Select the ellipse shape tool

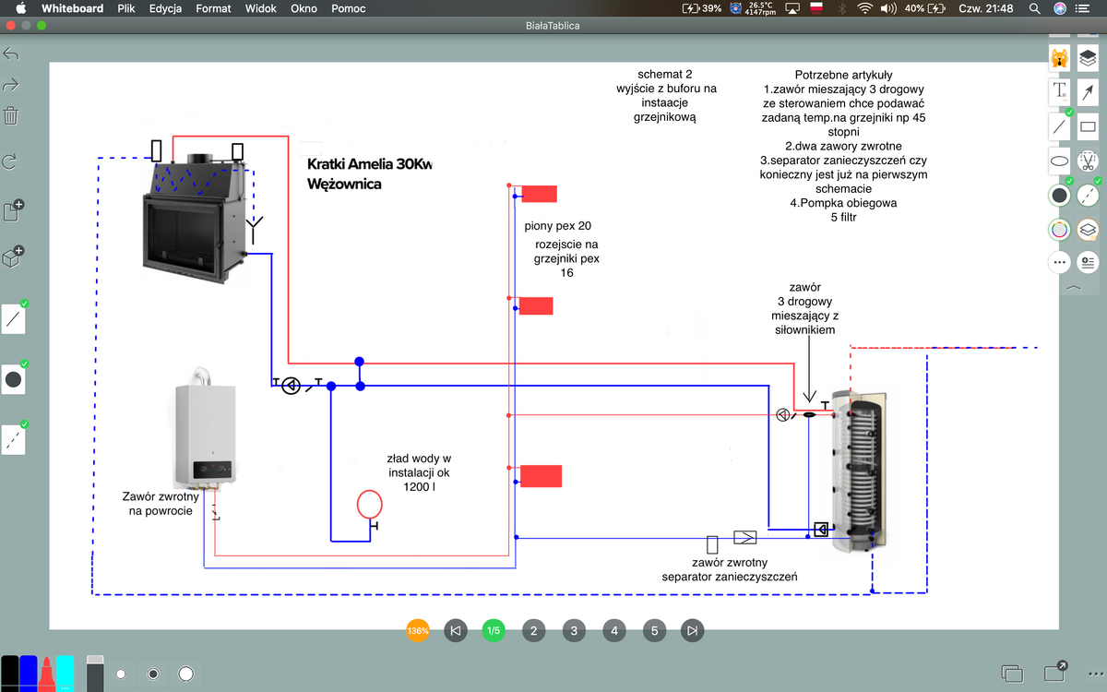(1060, 160)
